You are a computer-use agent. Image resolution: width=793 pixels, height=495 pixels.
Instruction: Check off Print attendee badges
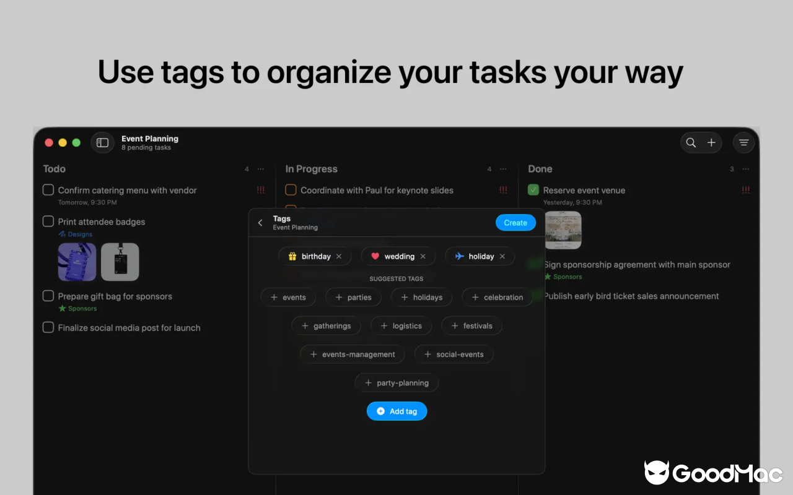48,222
